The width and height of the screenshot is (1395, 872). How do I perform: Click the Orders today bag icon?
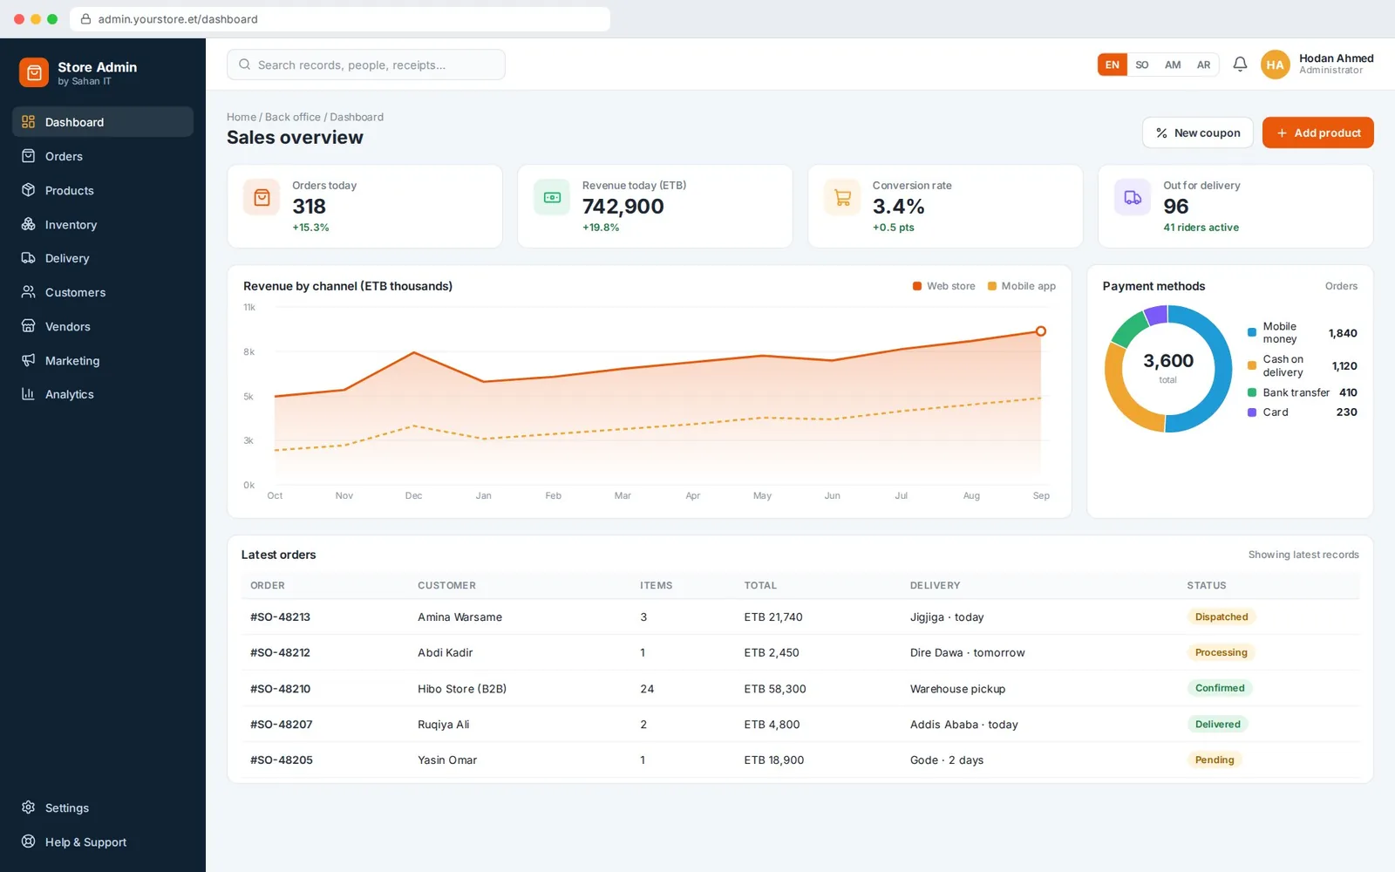(x=262, y=198)
